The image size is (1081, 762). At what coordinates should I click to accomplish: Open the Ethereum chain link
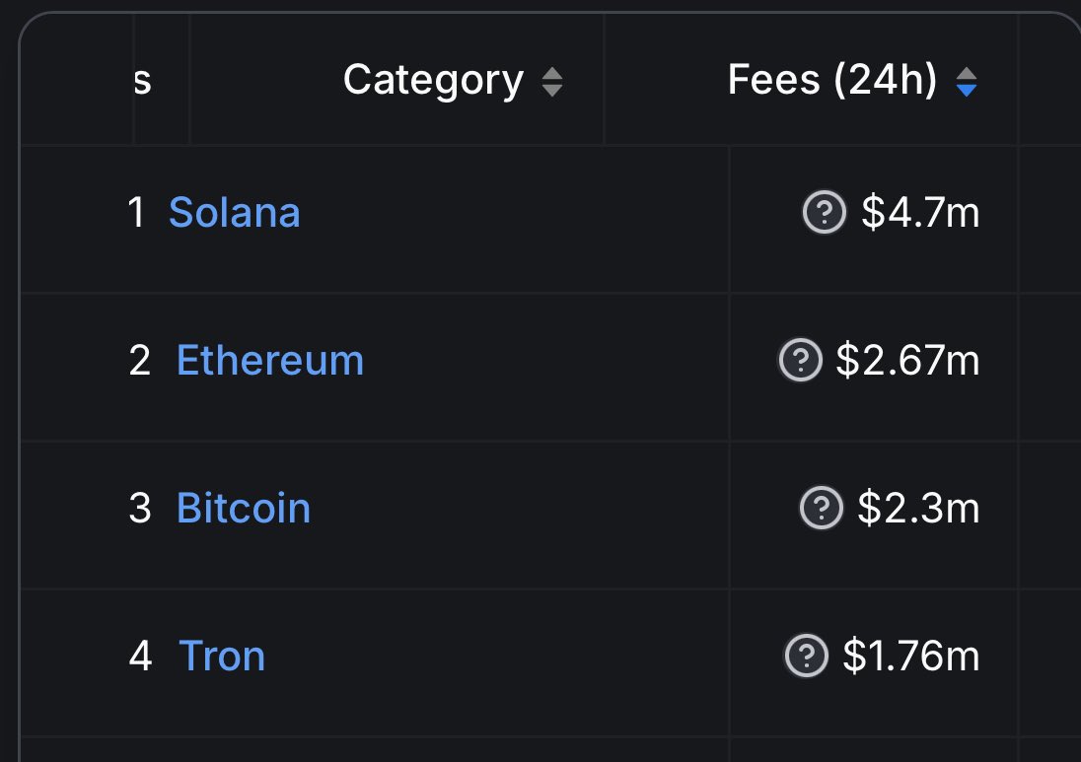tap(269, 360)
